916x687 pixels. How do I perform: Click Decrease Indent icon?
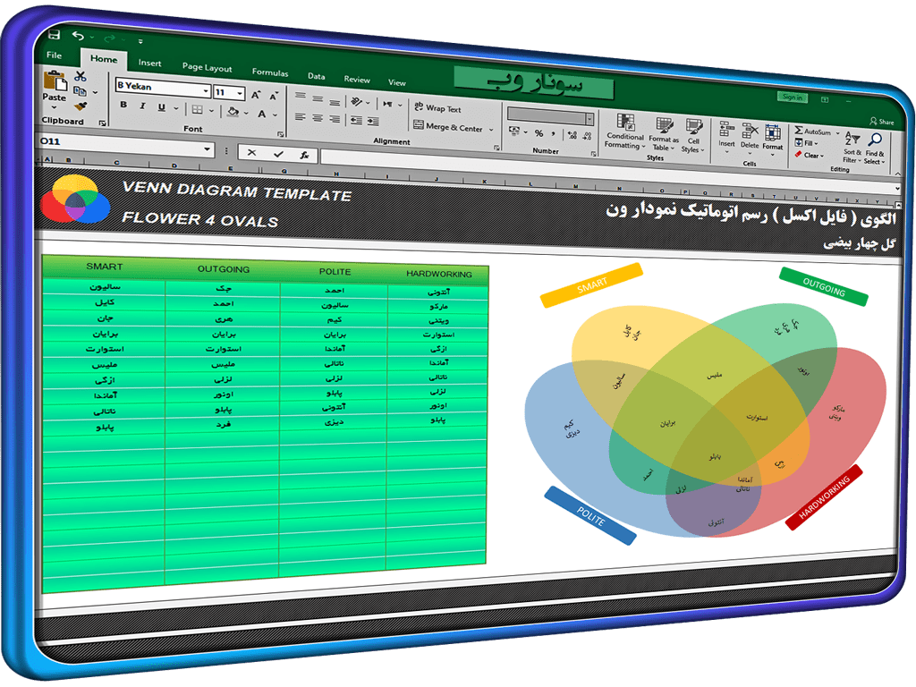click(356, 121)
